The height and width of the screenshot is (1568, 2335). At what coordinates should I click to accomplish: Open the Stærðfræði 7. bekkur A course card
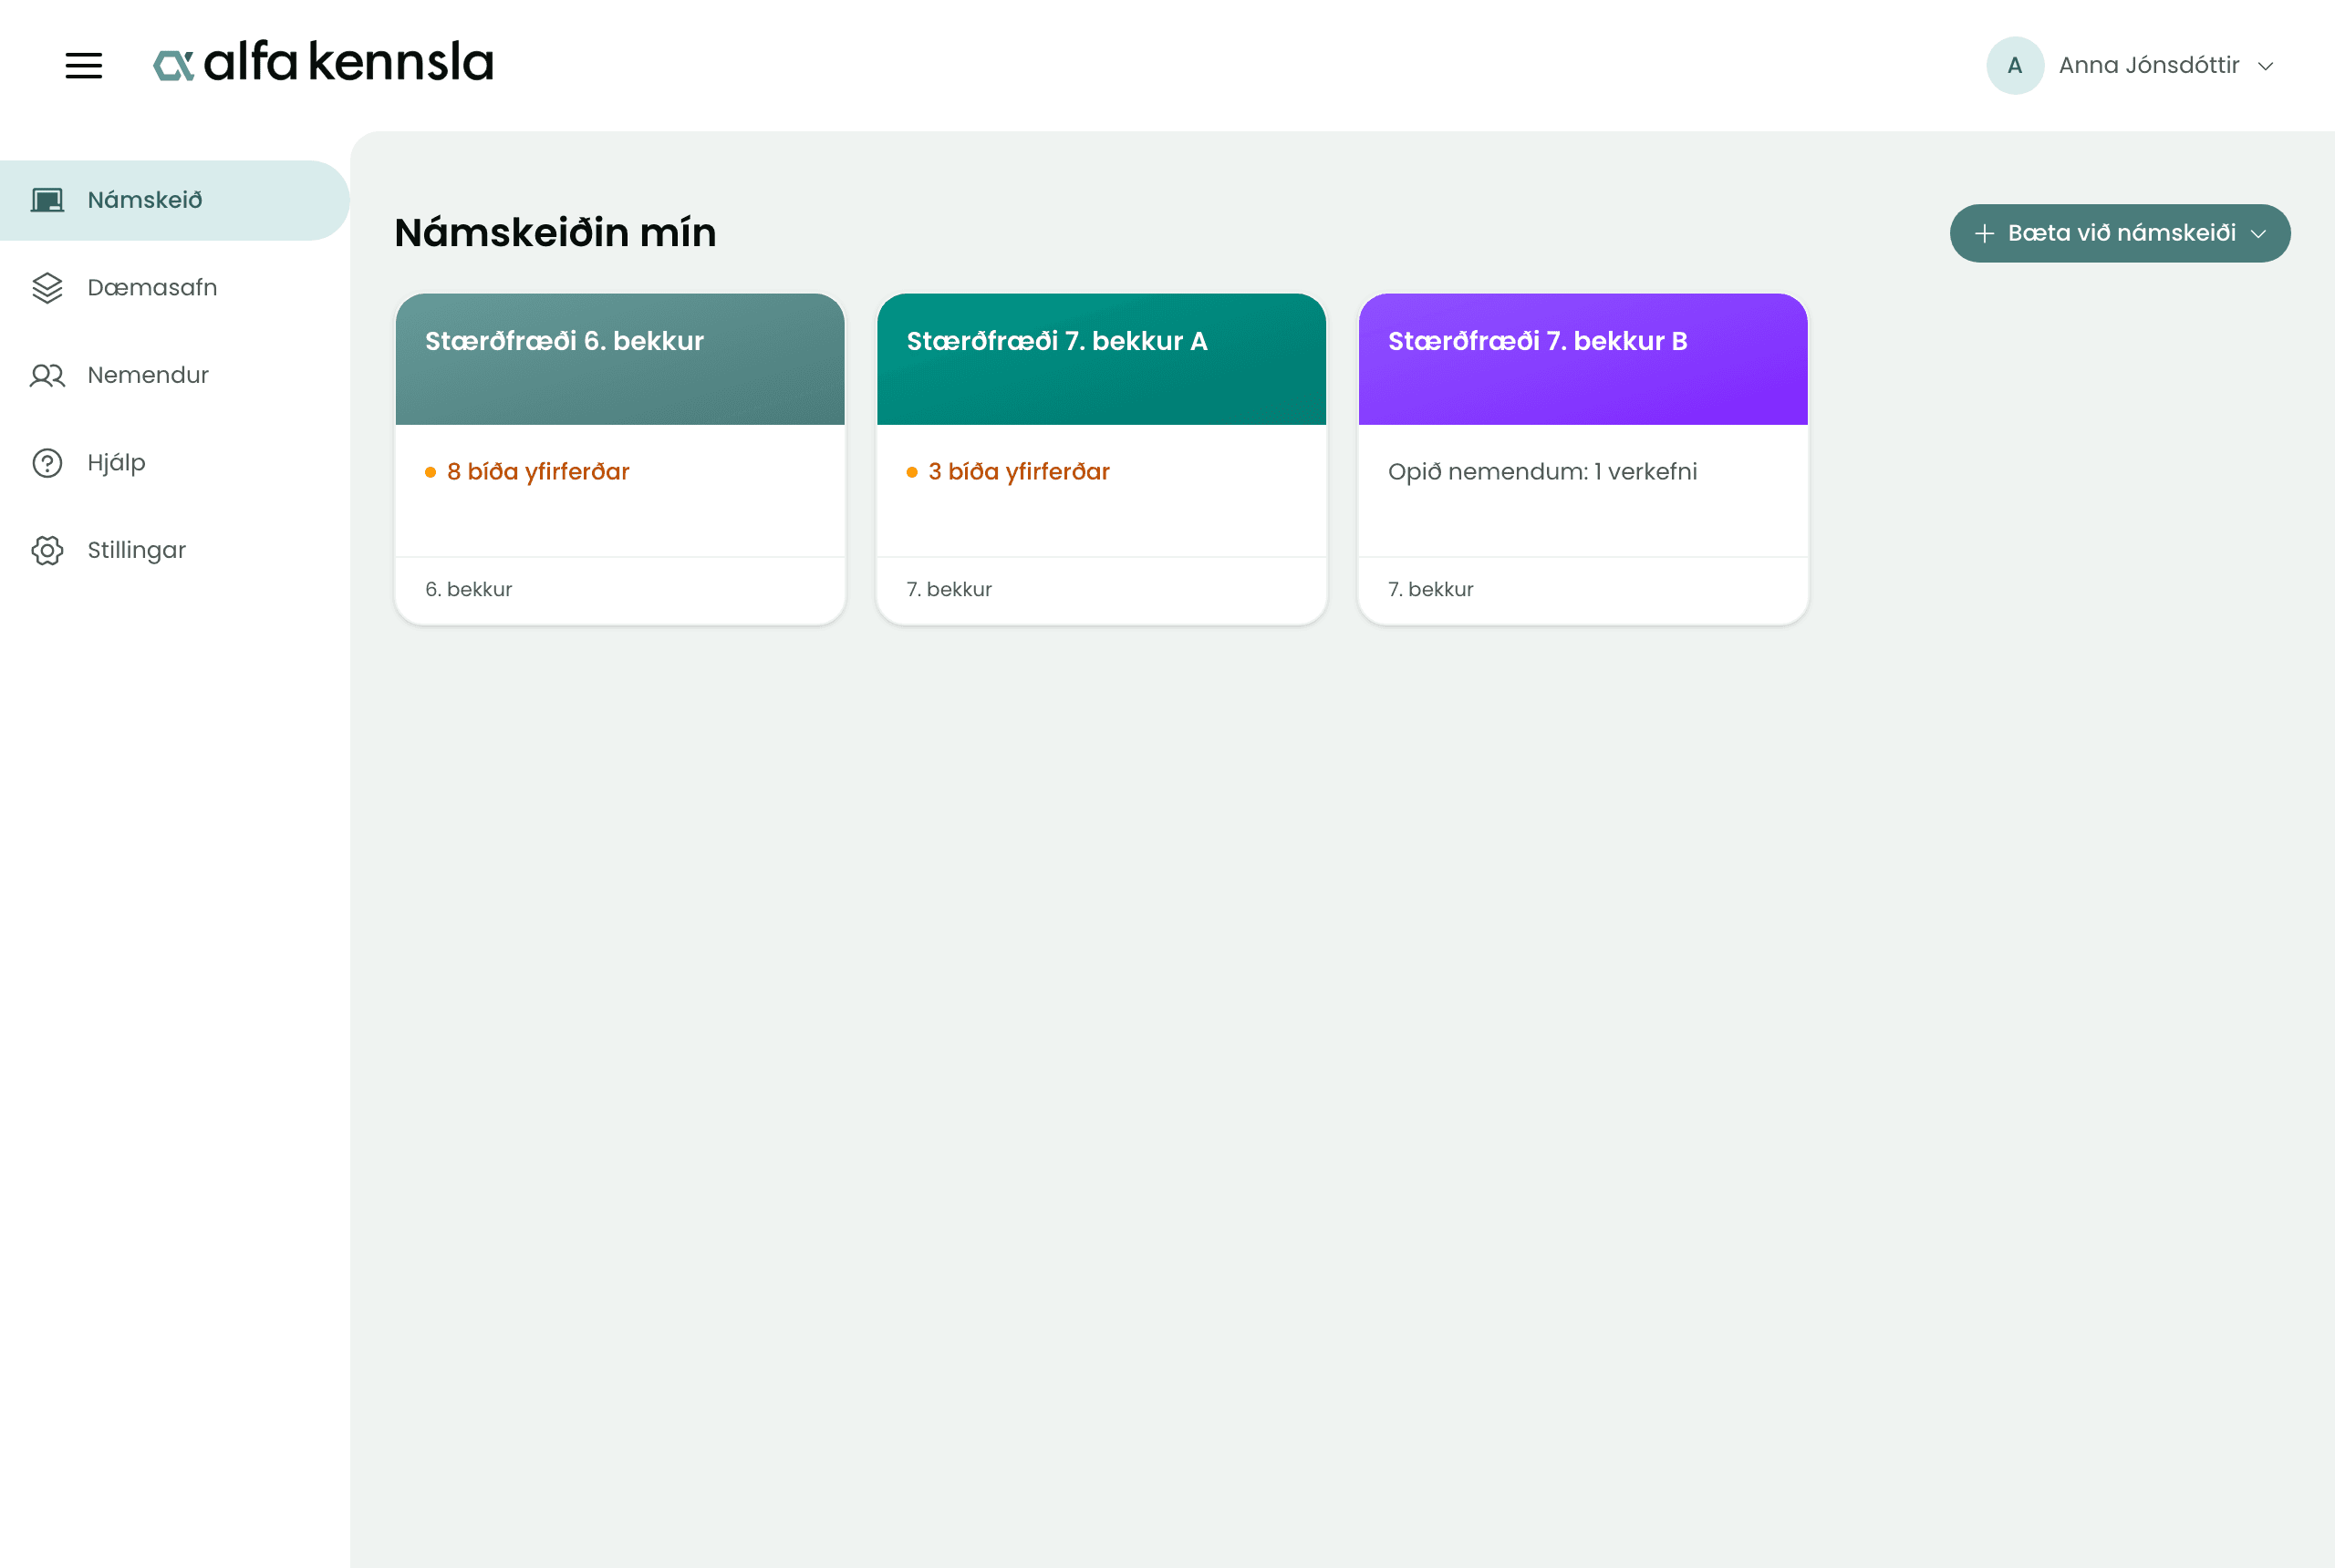[1102, 459]
